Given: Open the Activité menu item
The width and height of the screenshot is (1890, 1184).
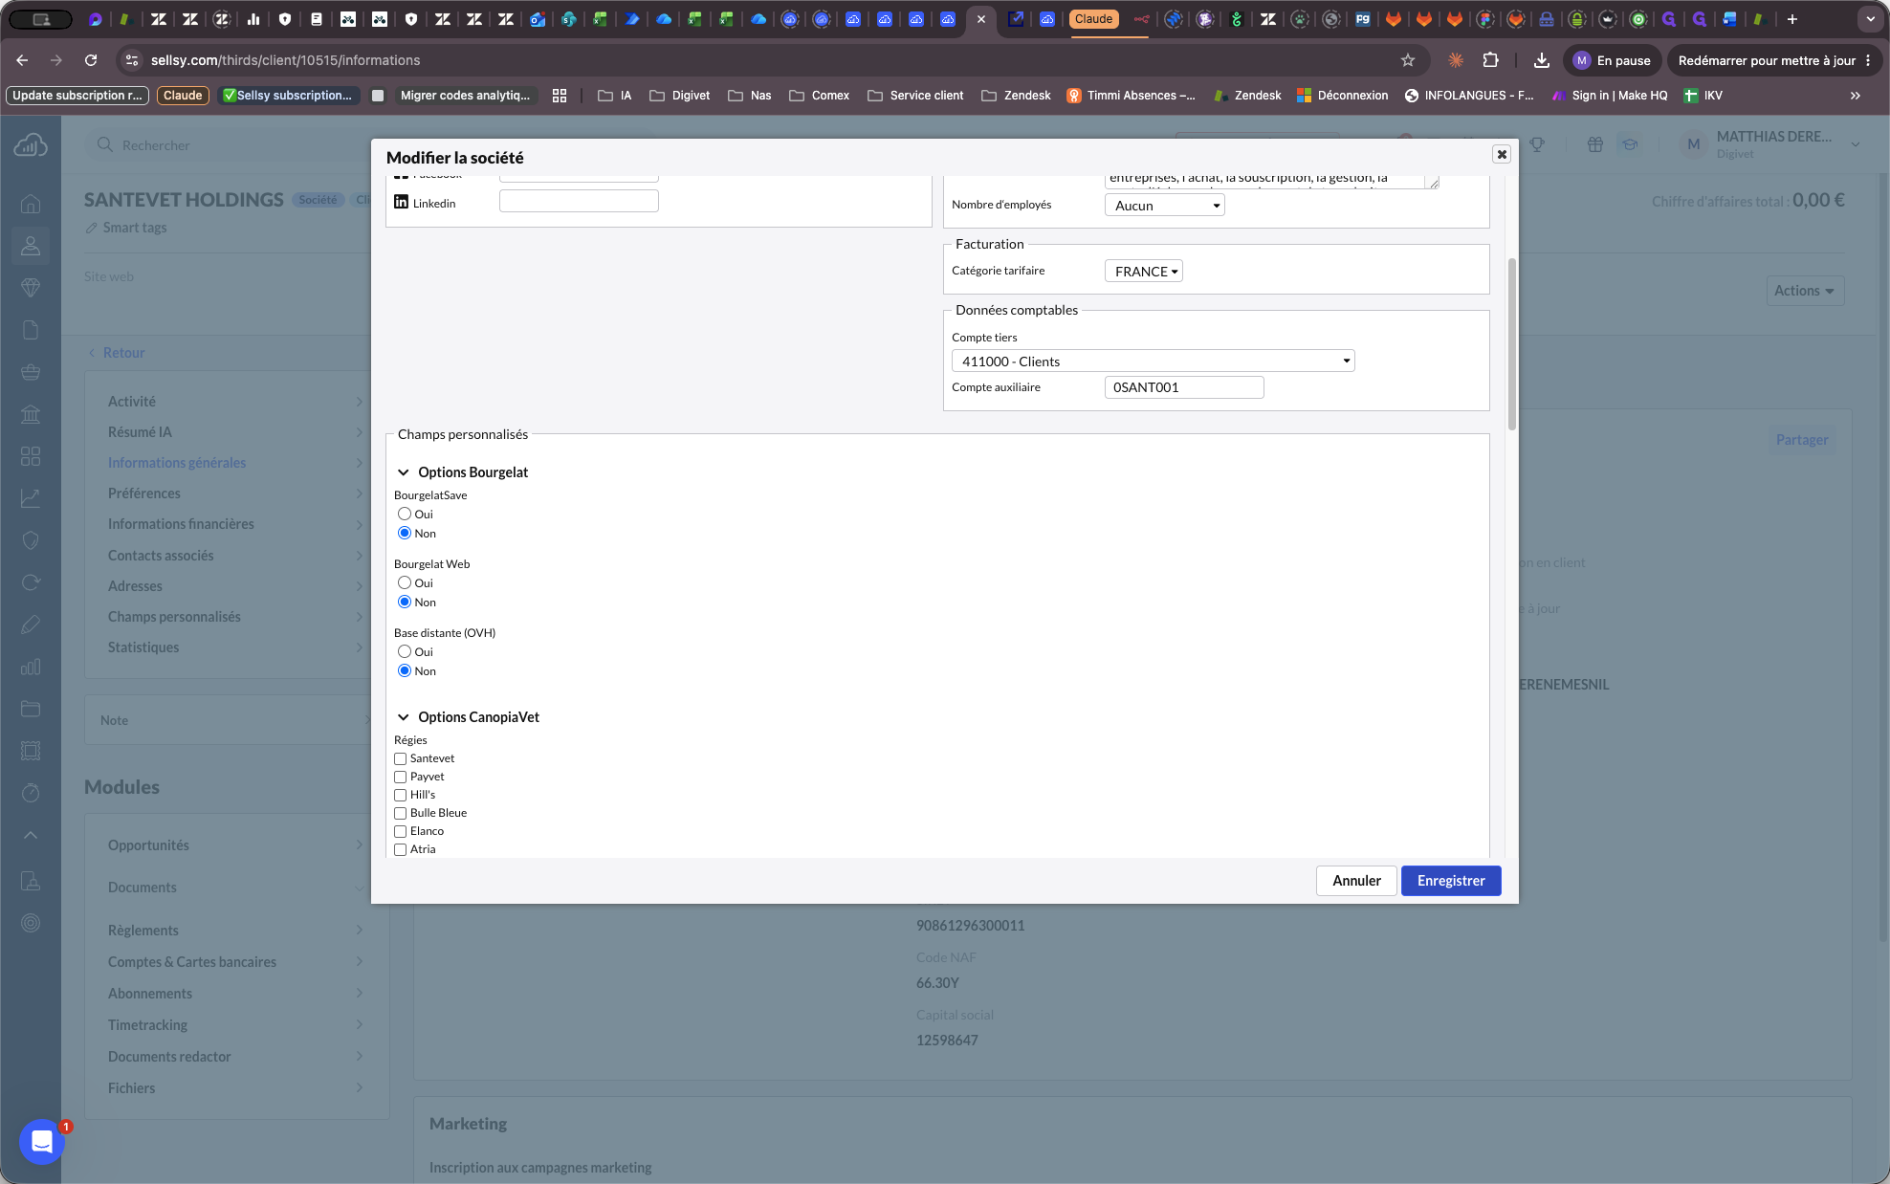Looking at the screenshot, I should point(235,402).
